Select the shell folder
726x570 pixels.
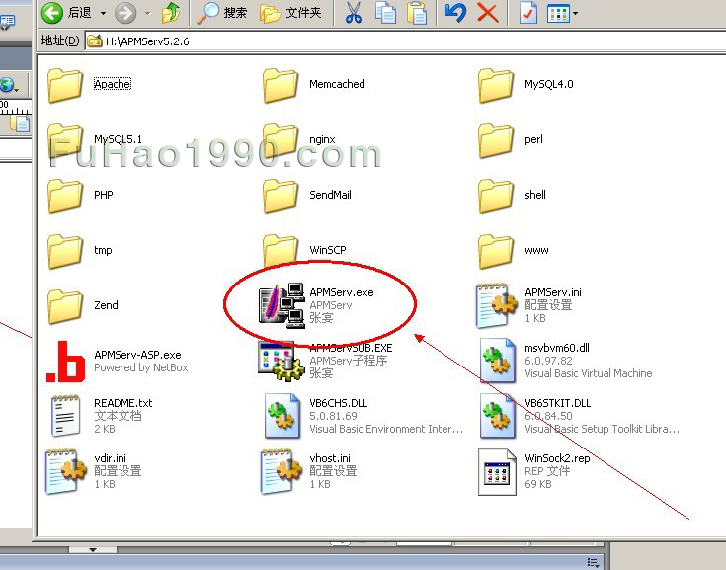512,196
